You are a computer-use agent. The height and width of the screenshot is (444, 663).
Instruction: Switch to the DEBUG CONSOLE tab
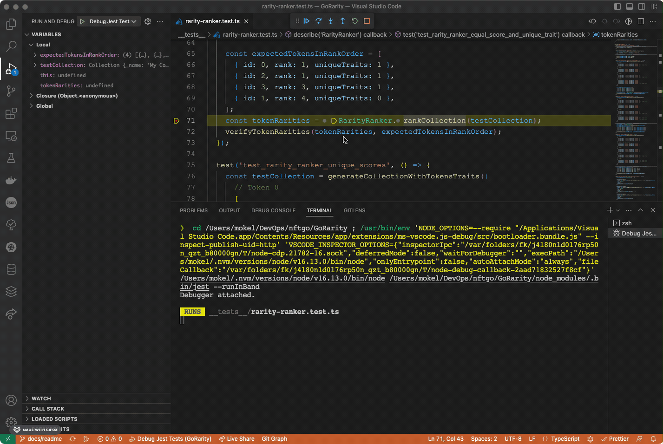click(x=273, y=210)
